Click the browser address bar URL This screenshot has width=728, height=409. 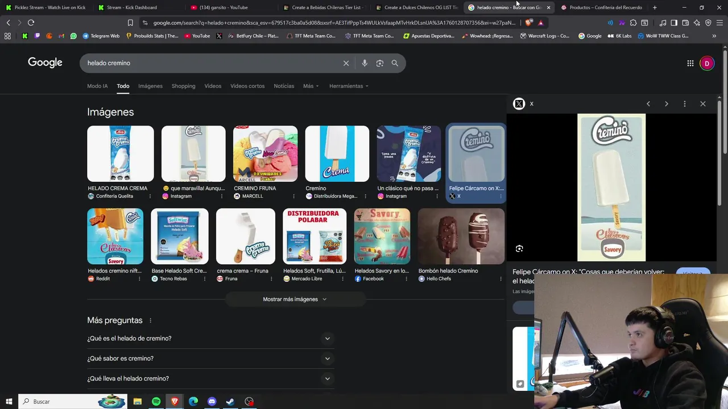coord(334,23)
